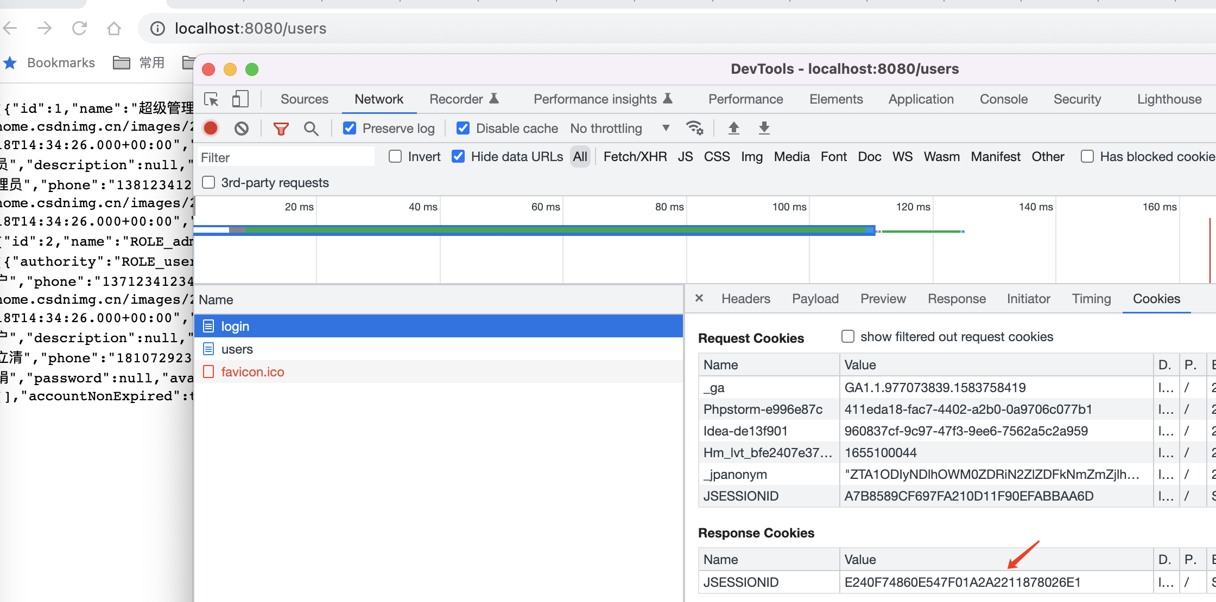Filter requests by Fetch/XHR

[635, 157]
